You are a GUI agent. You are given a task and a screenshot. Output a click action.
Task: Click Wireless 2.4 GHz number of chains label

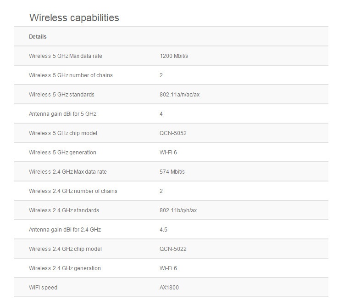(x=73, y=191)
